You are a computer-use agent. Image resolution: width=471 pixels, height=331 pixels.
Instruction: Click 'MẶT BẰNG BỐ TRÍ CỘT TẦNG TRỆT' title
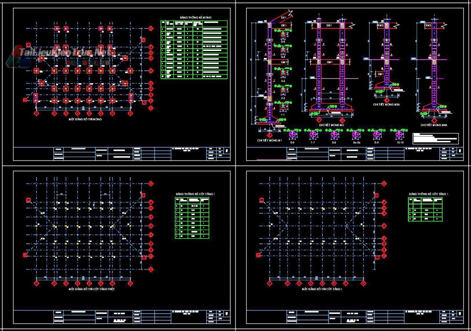[92, 289]
